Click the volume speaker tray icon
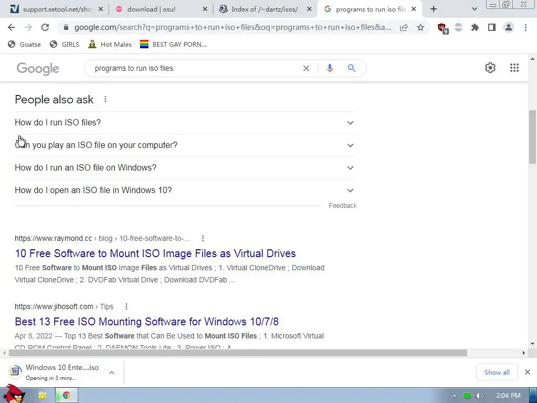 [479, 396]
